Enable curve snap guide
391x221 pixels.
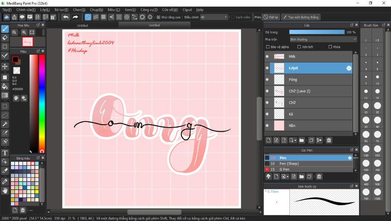pos(134,17)
